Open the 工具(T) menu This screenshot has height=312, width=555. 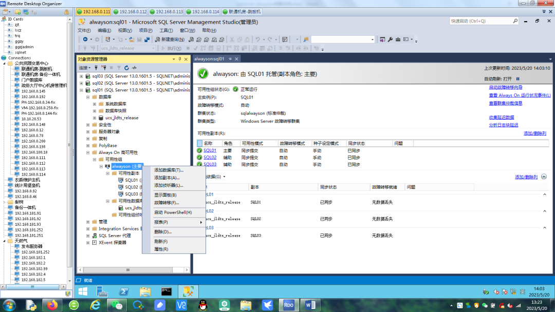pyautogui.click(x=166, y=30)
